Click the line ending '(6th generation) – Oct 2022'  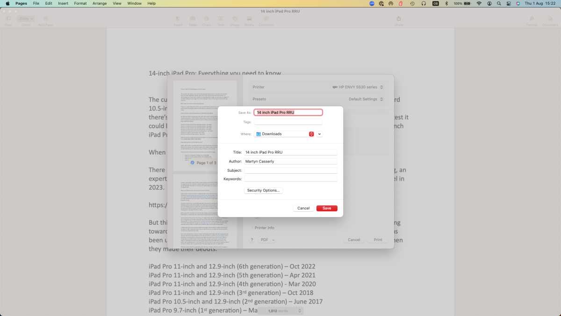click(x=232, y=266)
